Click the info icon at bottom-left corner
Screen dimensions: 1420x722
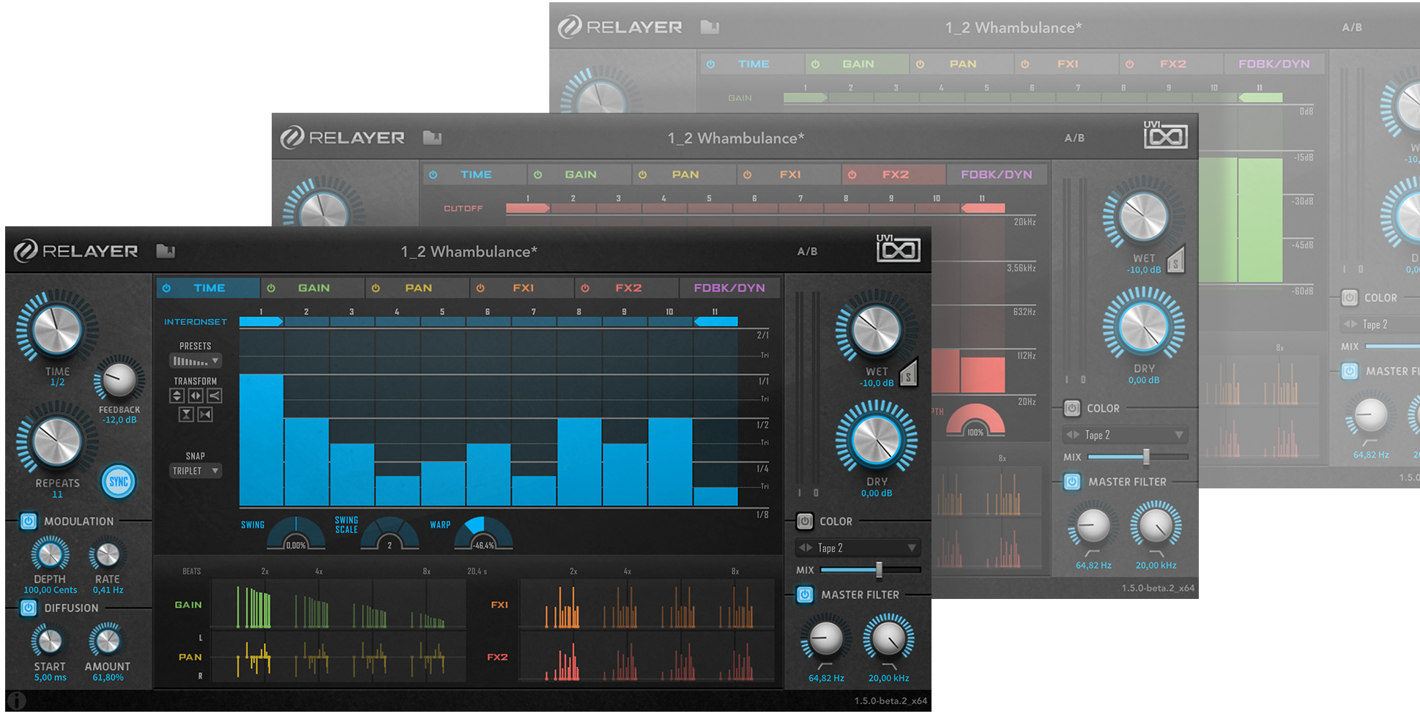click(x=16, y=701)
